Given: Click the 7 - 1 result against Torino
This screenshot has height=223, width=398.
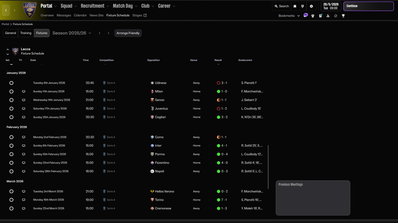Looking at the screenshot, I should pyautogui.click(x=224, y=200).
